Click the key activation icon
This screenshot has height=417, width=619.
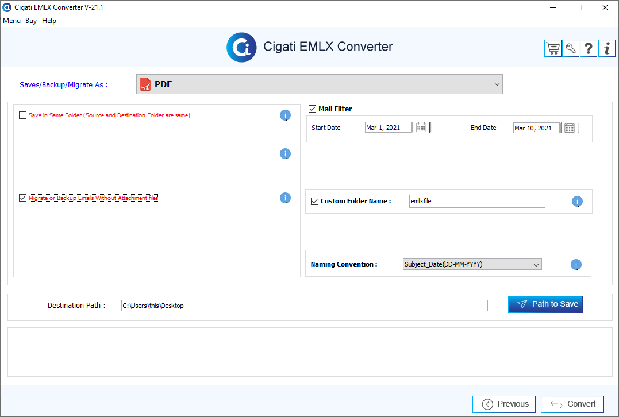pyautogui.click(x=571, y=48)
